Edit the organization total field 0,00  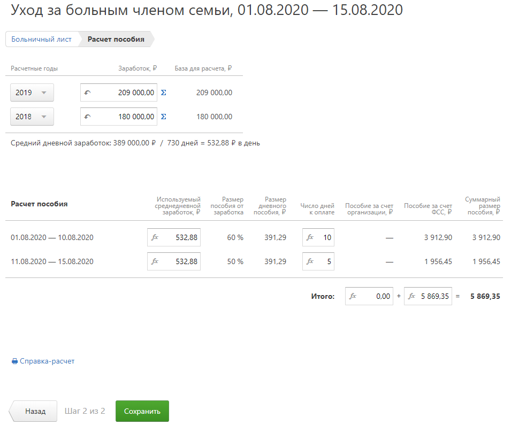click(369, 296)
